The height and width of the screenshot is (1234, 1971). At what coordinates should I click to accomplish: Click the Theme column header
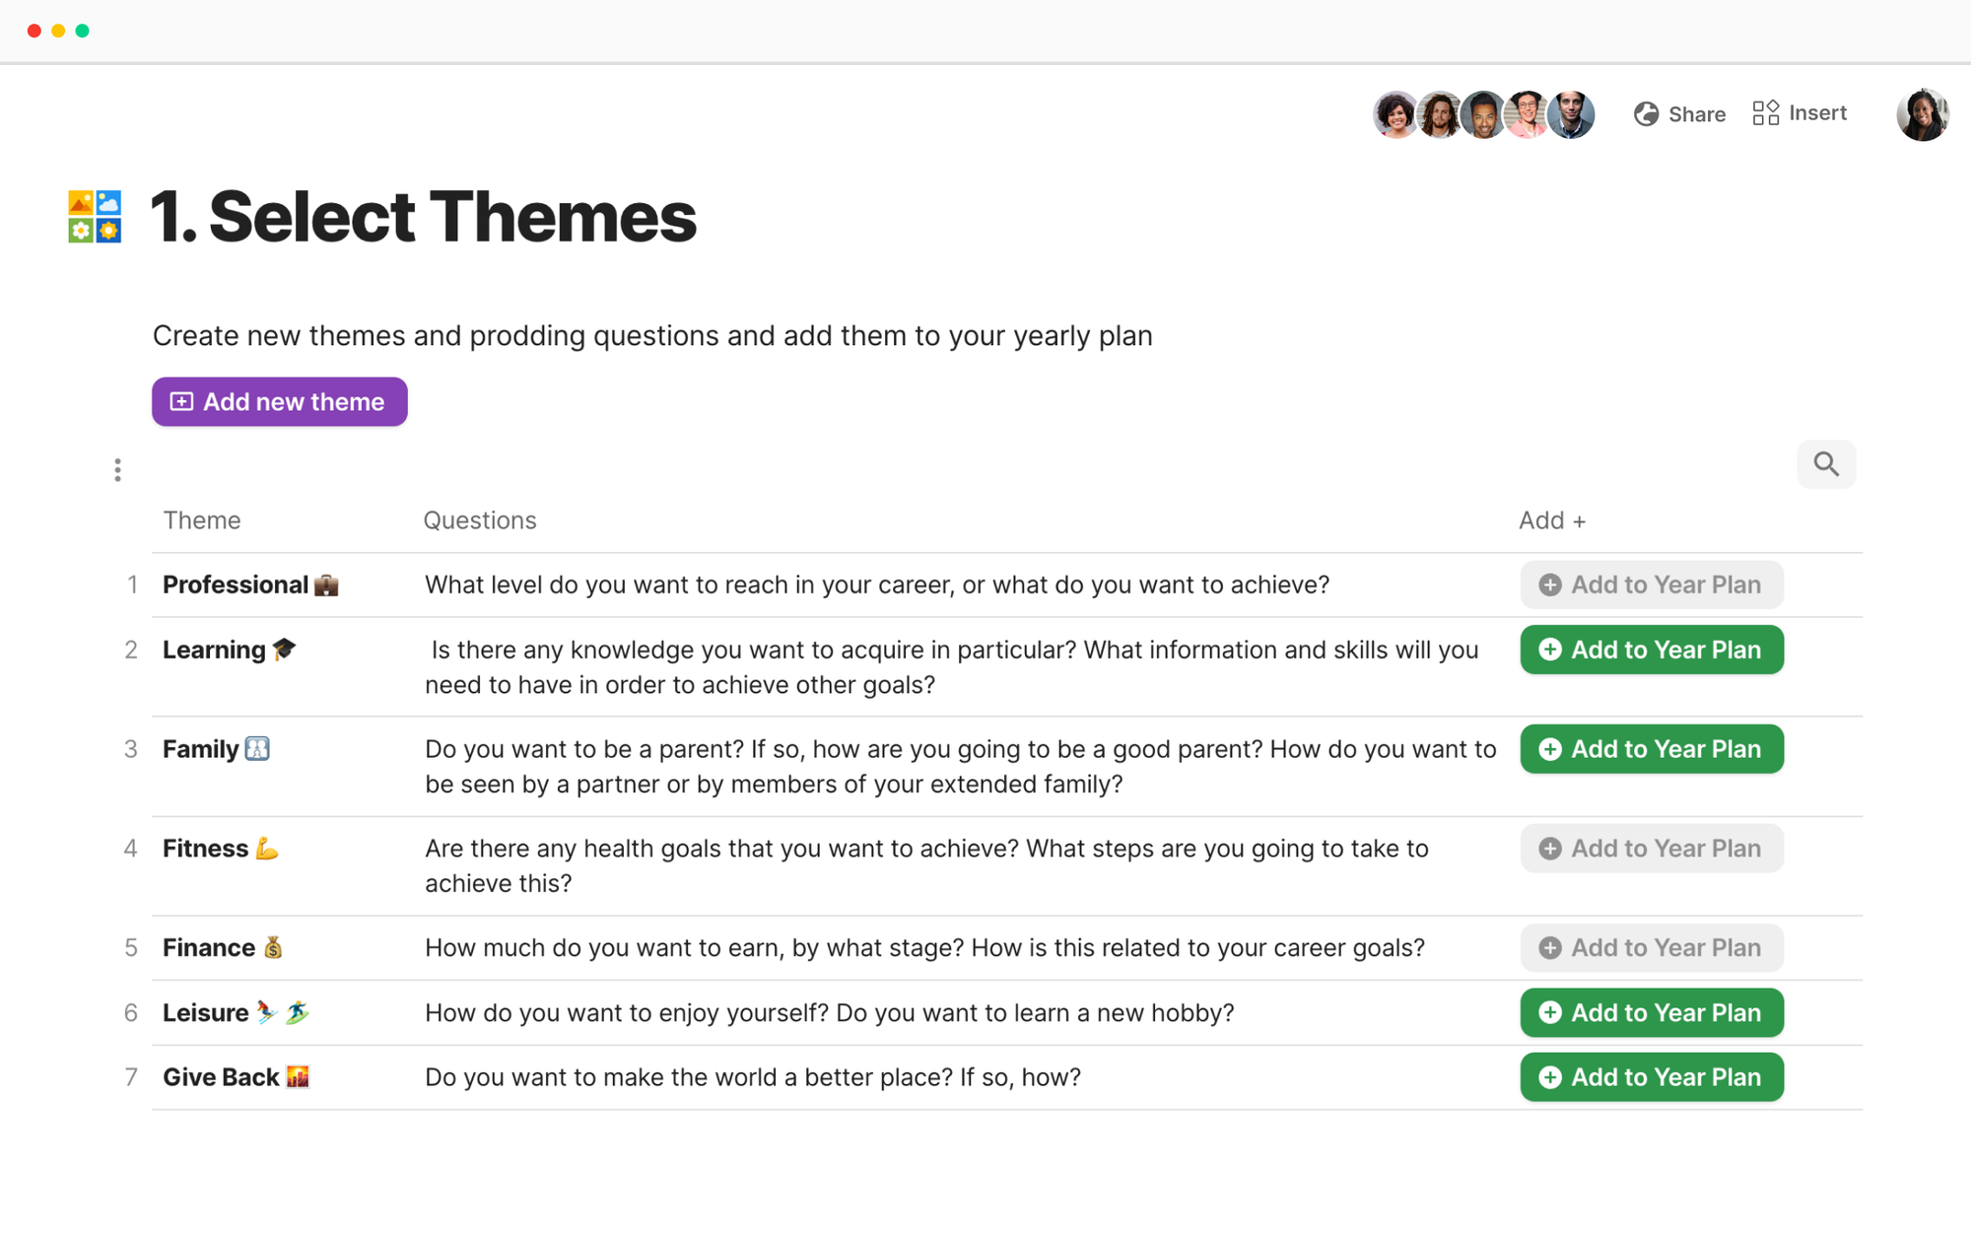click(x=202, y=520)
